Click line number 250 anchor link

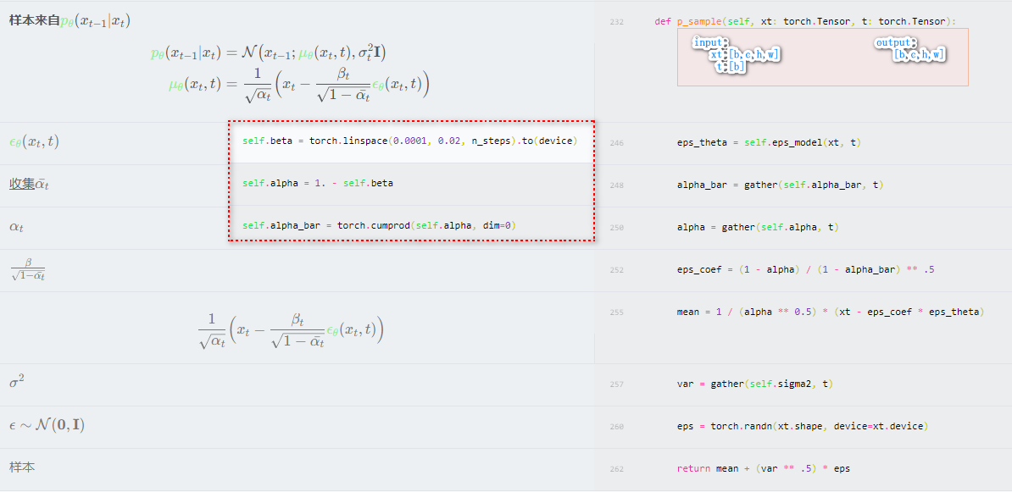click(616, 228)
